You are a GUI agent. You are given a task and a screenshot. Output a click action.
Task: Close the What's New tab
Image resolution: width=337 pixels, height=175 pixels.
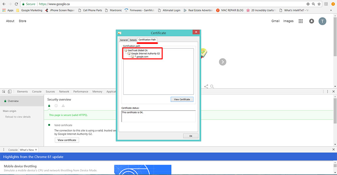tap(36, 150)
